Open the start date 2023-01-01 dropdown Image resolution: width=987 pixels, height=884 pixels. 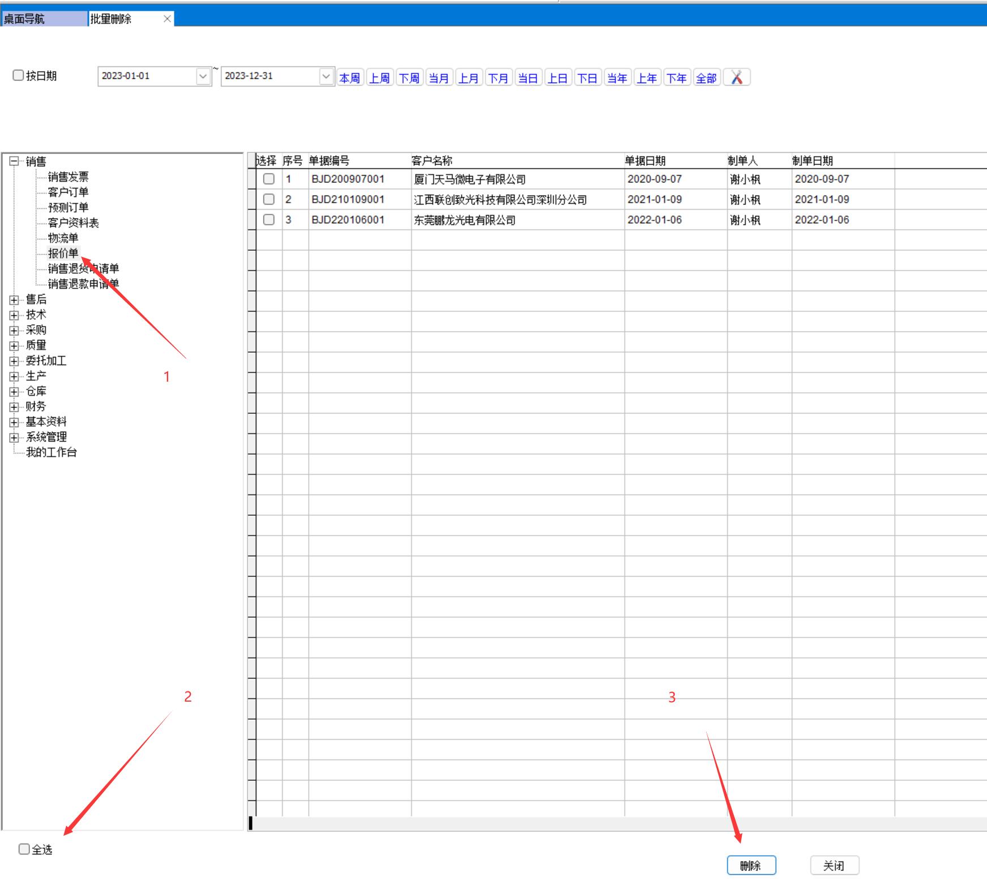click(203, 76)
